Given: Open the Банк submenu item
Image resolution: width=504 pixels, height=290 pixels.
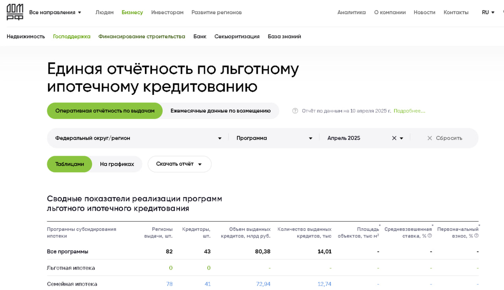Looking at the screenshot, I should pos(200,37).
